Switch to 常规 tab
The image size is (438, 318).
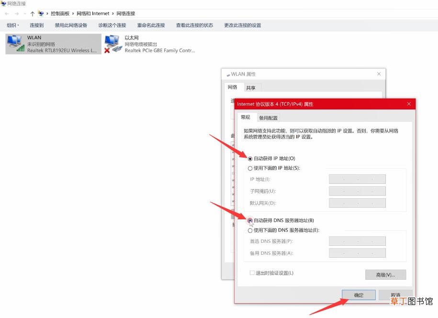(246, 117)
